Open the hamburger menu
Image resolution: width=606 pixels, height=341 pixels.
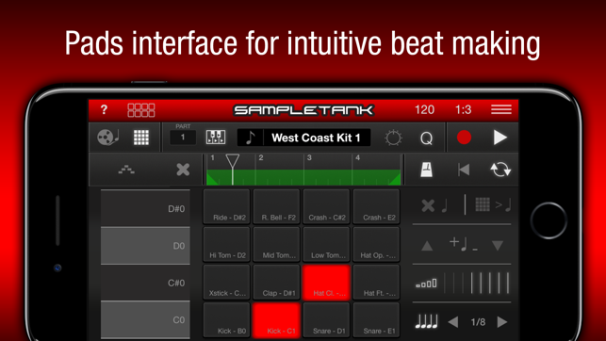pyautogui.click(x=500, y=109)
